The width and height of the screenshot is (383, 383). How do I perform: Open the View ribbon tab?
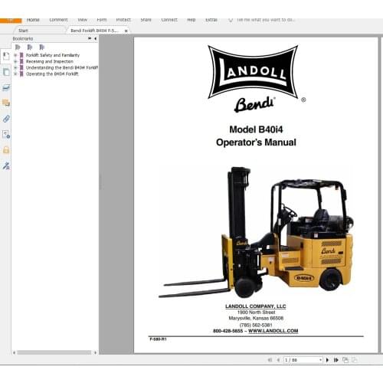(x=82, y=20)
